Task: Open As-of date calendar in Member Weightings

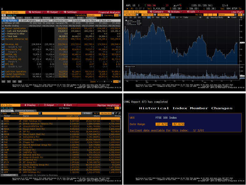Action: click(113, 113)
